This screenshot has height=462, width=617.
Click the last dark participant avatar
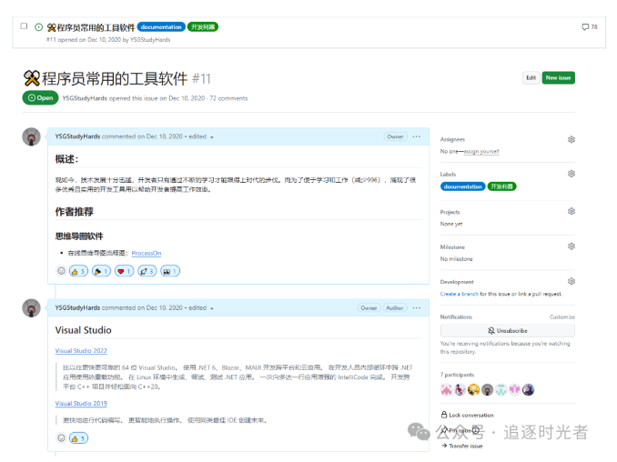[528, 389]
